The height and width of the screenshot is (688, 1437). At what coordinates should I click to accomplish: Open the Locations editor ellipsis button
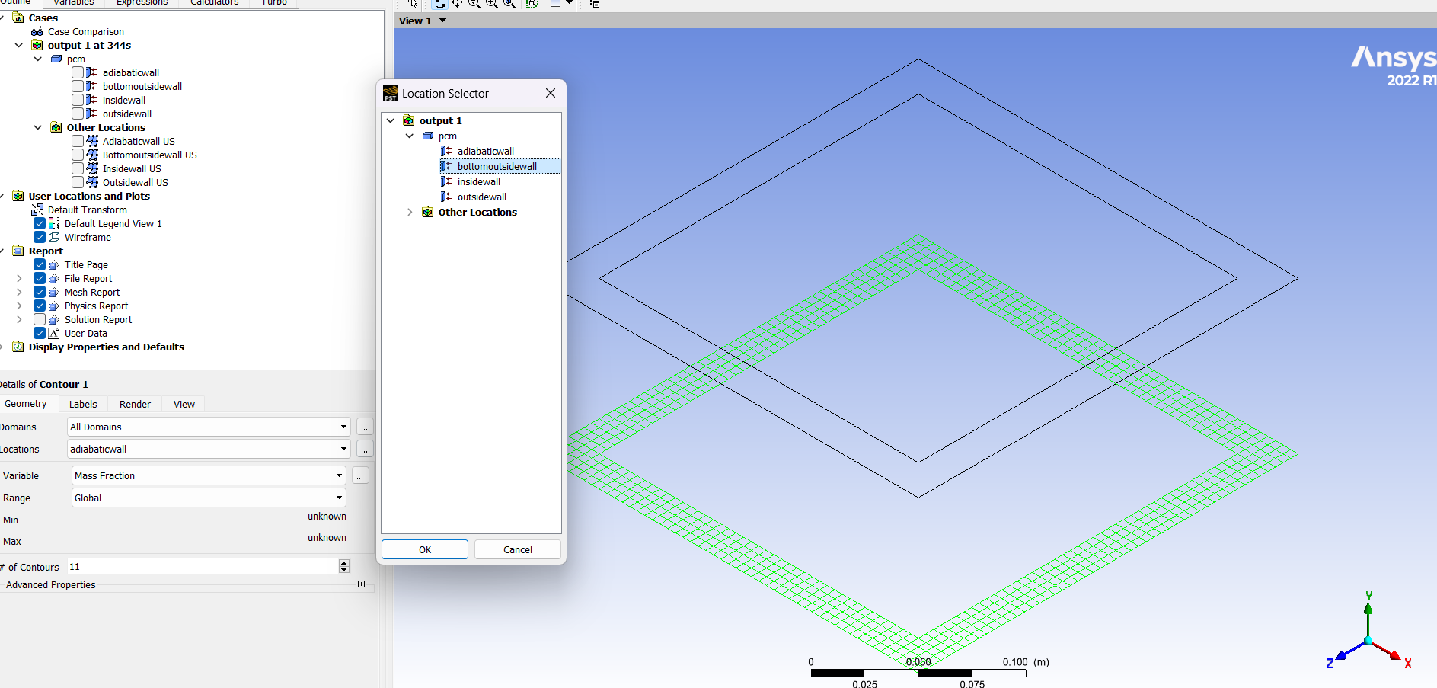[365, 450]
